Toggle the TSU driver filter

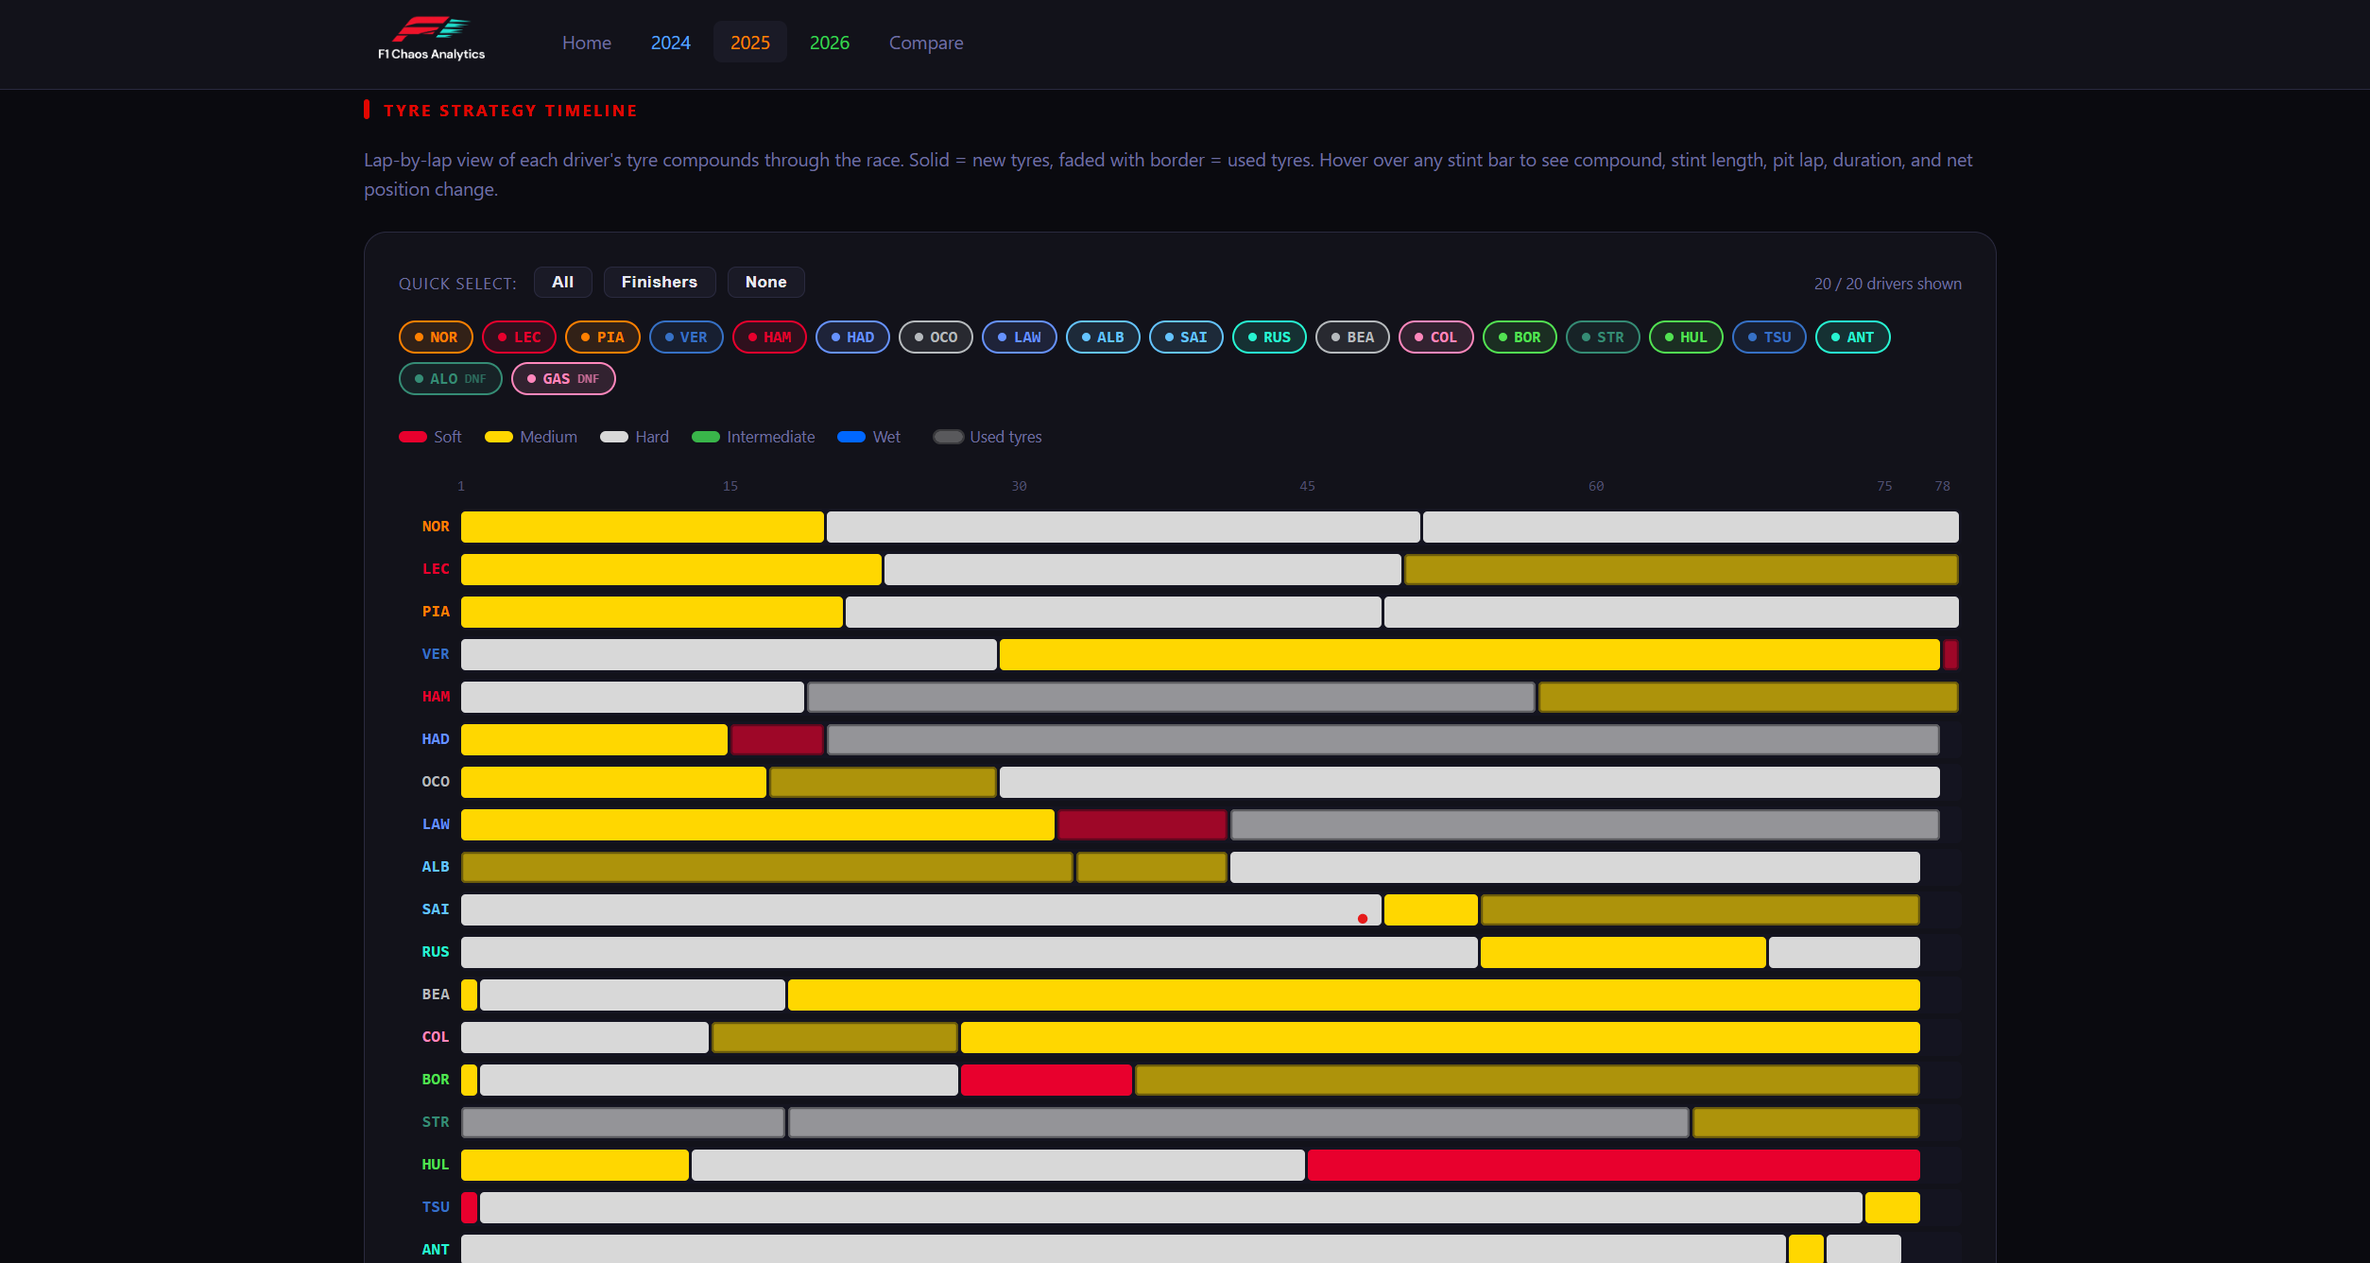[1768, 337]
